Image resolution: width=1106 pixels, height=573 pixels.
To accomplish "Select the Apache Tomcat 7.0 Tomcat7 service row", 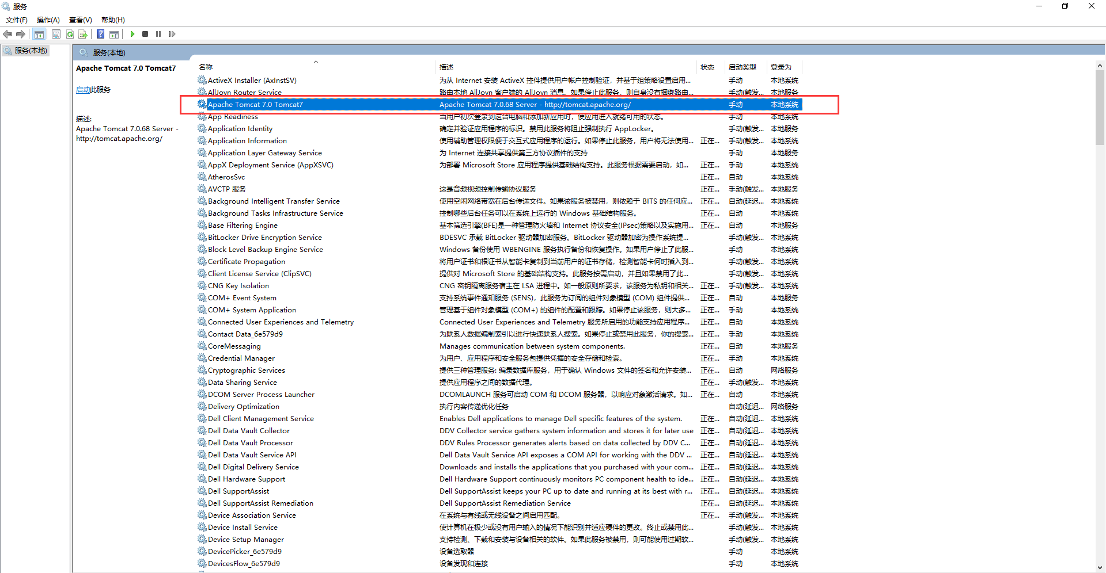I will 499,104.
